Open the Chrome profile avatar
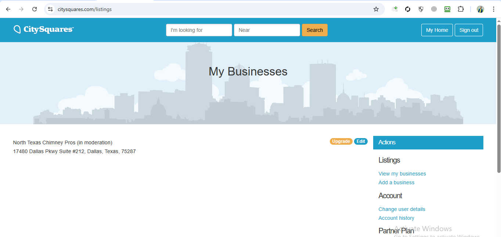The image size is (501, 237). click(480, 9)
